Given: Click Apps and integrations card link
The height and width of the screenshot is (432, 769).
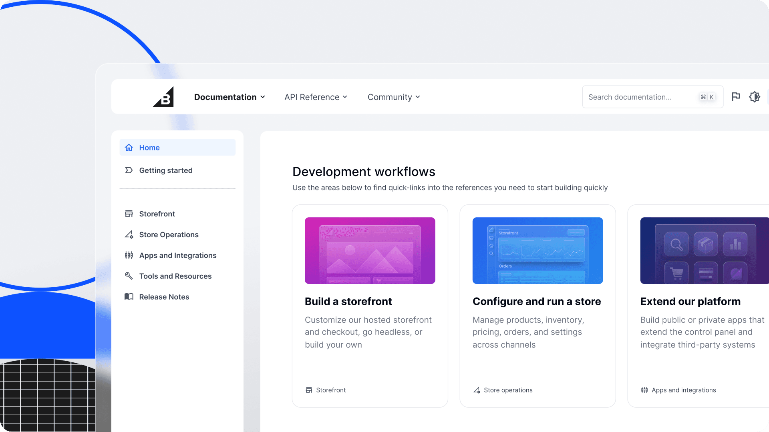Looking at the screenshot, I should pyautogui.click(x=683, y=390).
